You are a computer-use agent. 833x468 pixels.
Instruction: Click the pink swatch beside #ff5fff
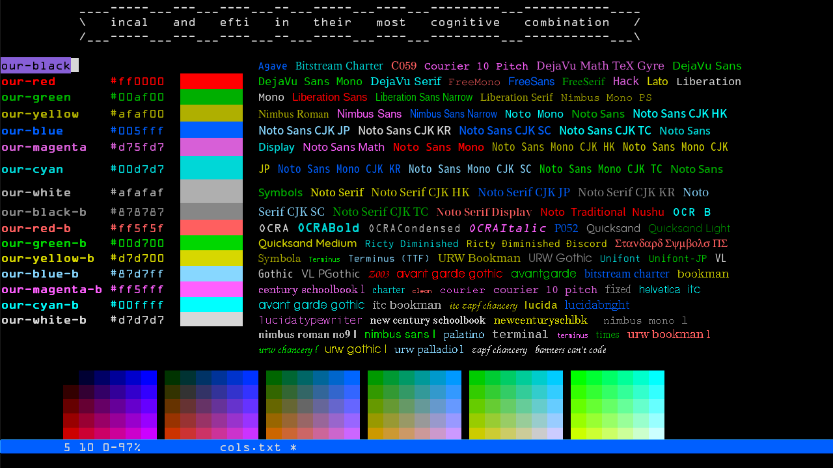tap(212, 289)
